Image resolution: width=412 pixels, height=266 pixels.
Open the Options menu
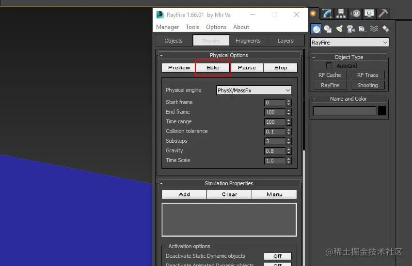(x=216, y=27)
